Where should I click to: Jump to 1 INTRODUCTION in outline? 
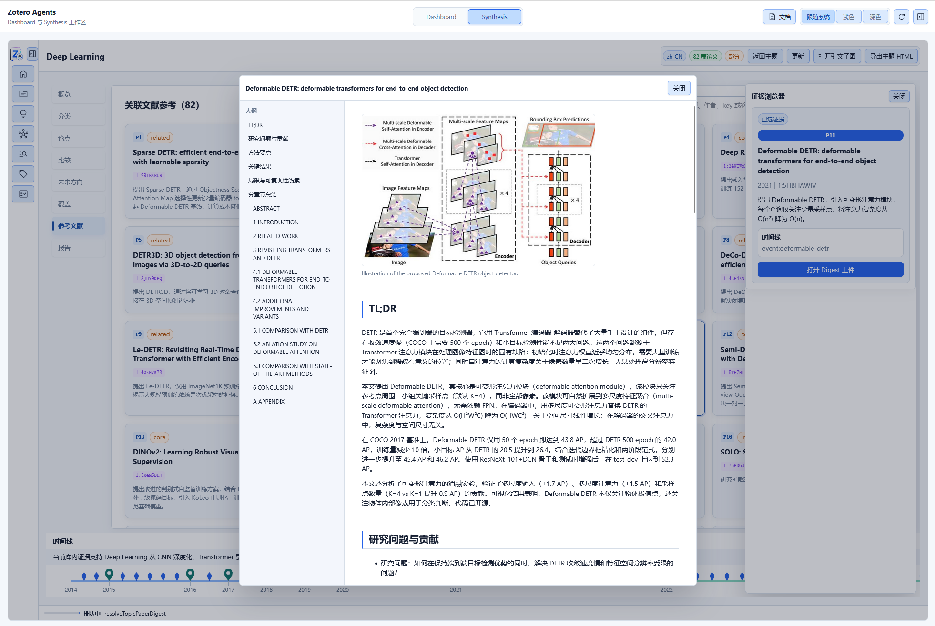(276, 222)
